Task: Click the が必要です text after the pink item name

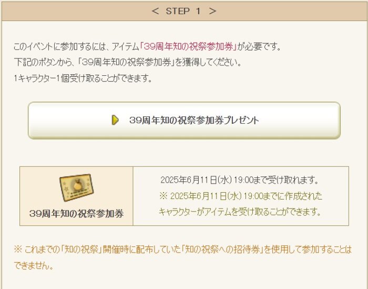Action: pos(259,46)
